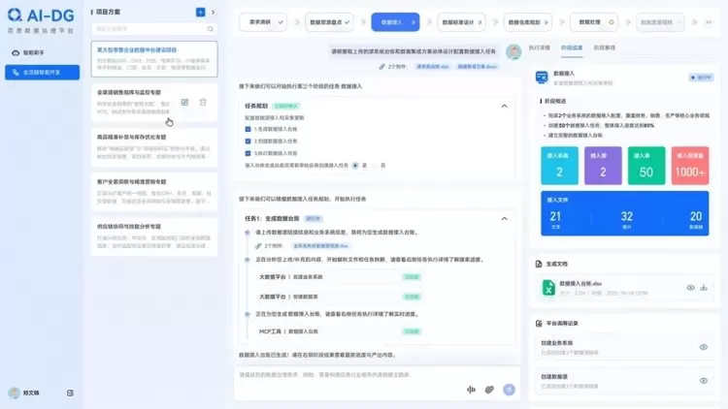The height and width of the screenshot is (409, 728).
Task: Delete the hovered project via trash icon
Action: [x=203, y=103]
